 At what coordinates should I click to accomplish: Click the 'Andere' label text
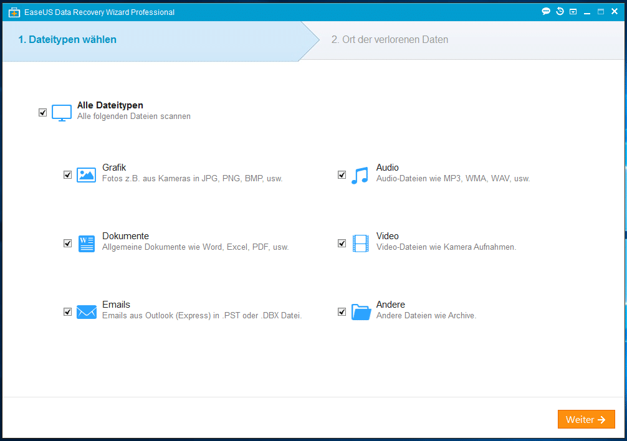click(391, 305)
